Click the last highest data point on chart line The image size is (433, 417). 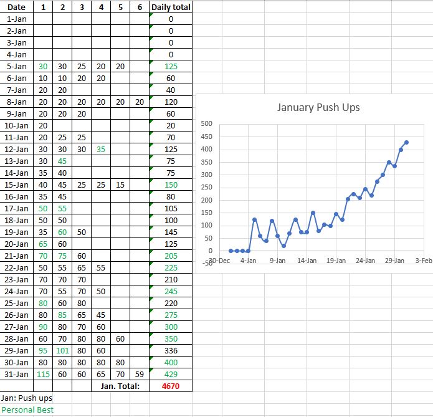point(406,143)
